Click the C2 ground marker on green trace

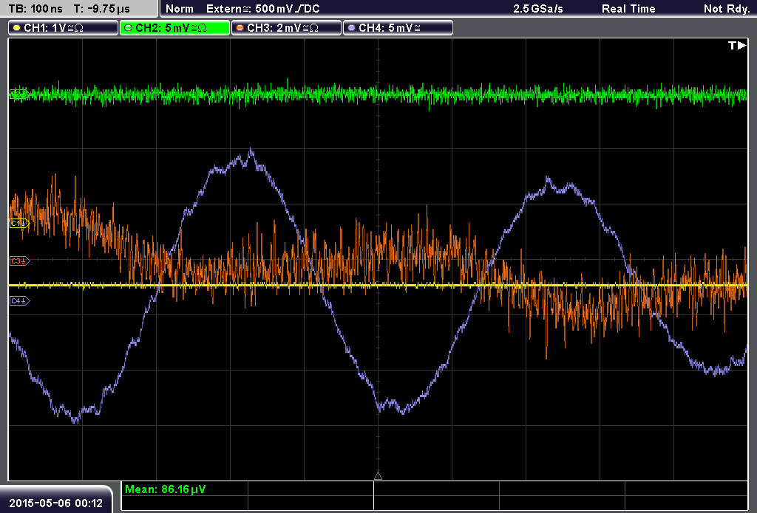tap(18, 94)
